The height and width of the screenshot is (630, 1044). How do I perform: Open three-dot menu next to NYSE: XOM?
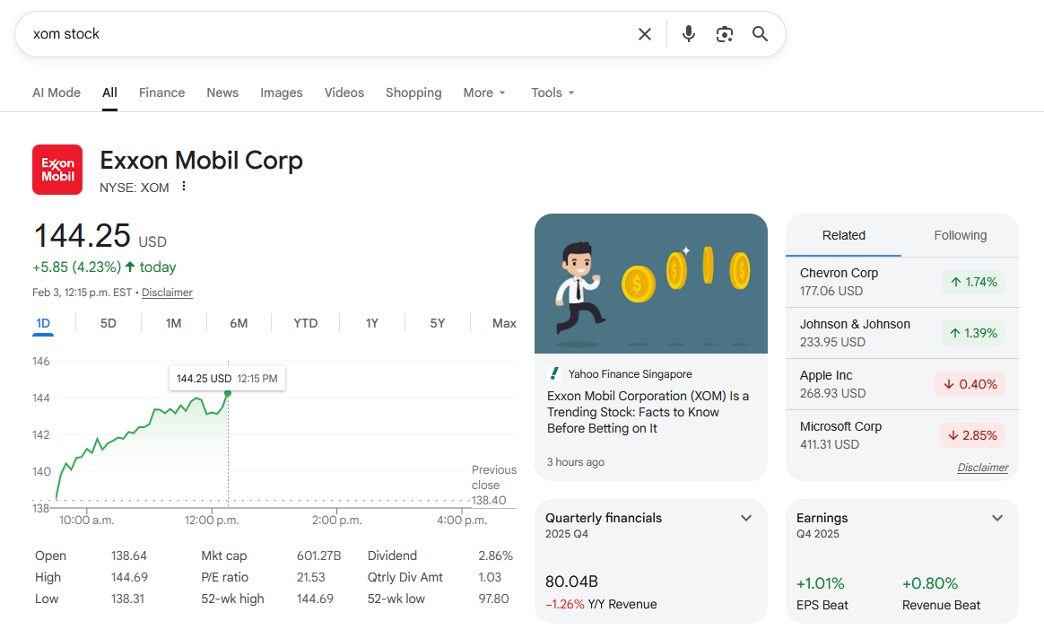184,187
